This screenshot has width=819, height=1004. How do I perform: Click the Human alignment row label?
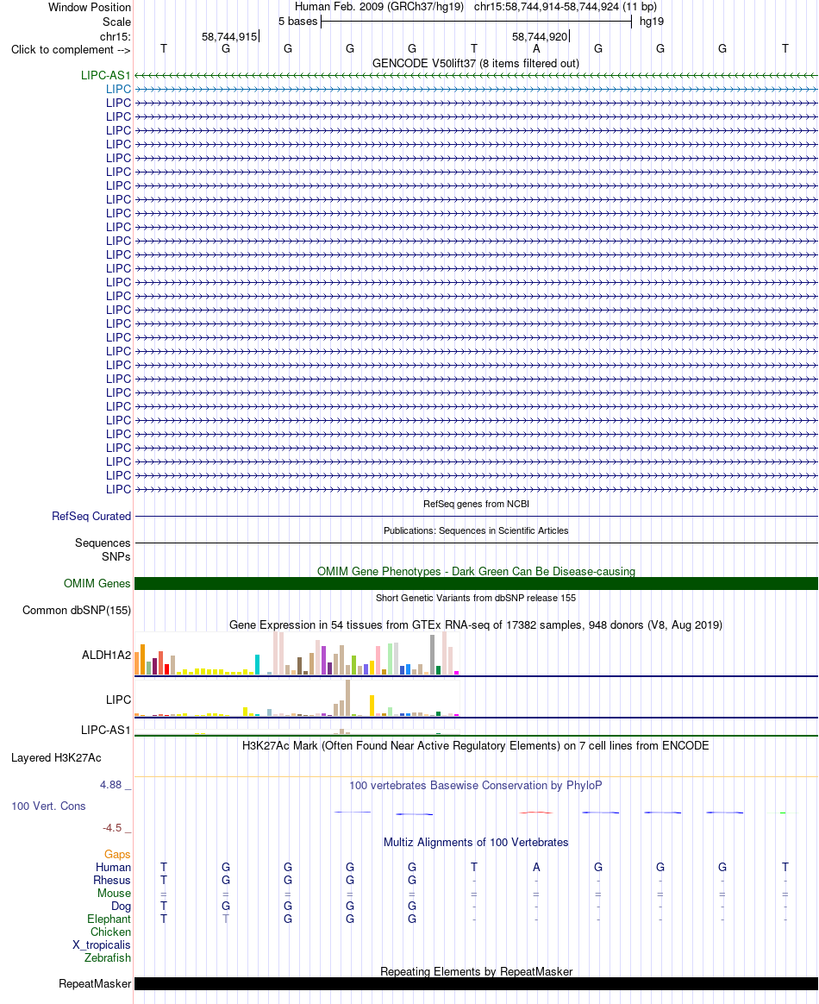tap(113, 868)
